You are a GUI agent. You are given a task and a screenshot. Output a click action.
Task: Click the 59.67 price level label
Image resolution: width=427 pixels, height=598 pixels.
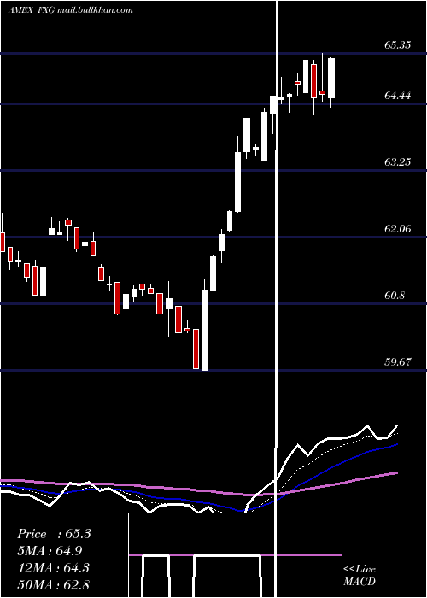click(x=398, y=362)
